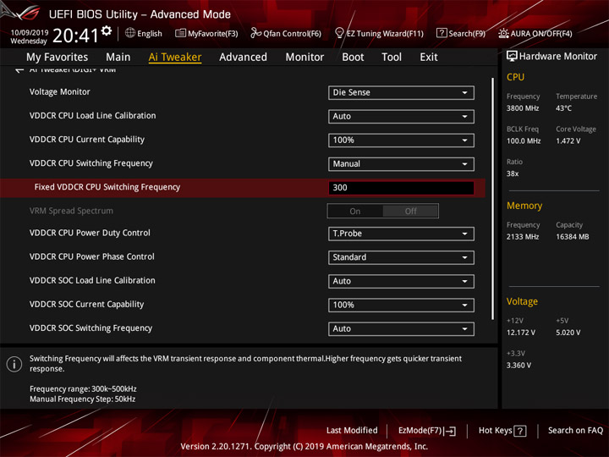Open VDDCR SOC Switching Frequency dropdown
The image size is (609, 457).
point(401,328)
